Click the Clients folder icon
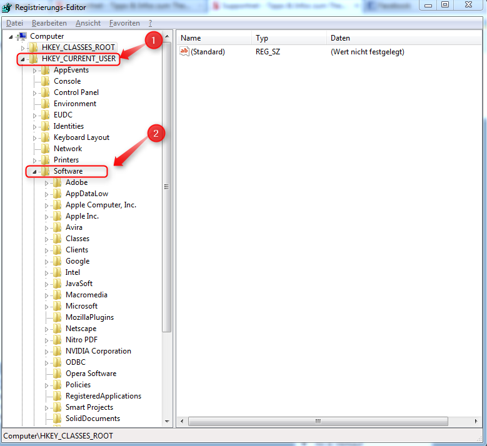The image size is (487, 446). click(x=57, y=249)
